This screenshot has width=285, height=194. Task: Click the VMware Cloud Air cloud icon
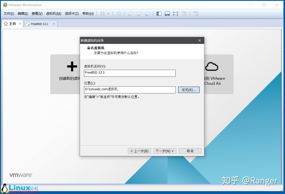[211, 67]
